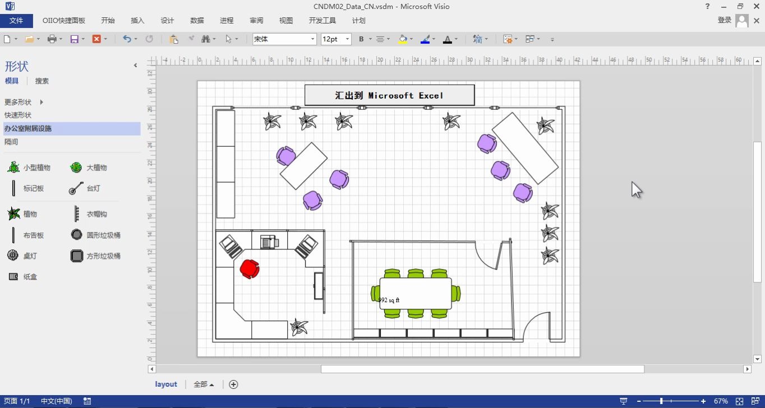Toggle Bold text formatting
The height and width of the screenshot is (408, 765).
tap(361, 39)
